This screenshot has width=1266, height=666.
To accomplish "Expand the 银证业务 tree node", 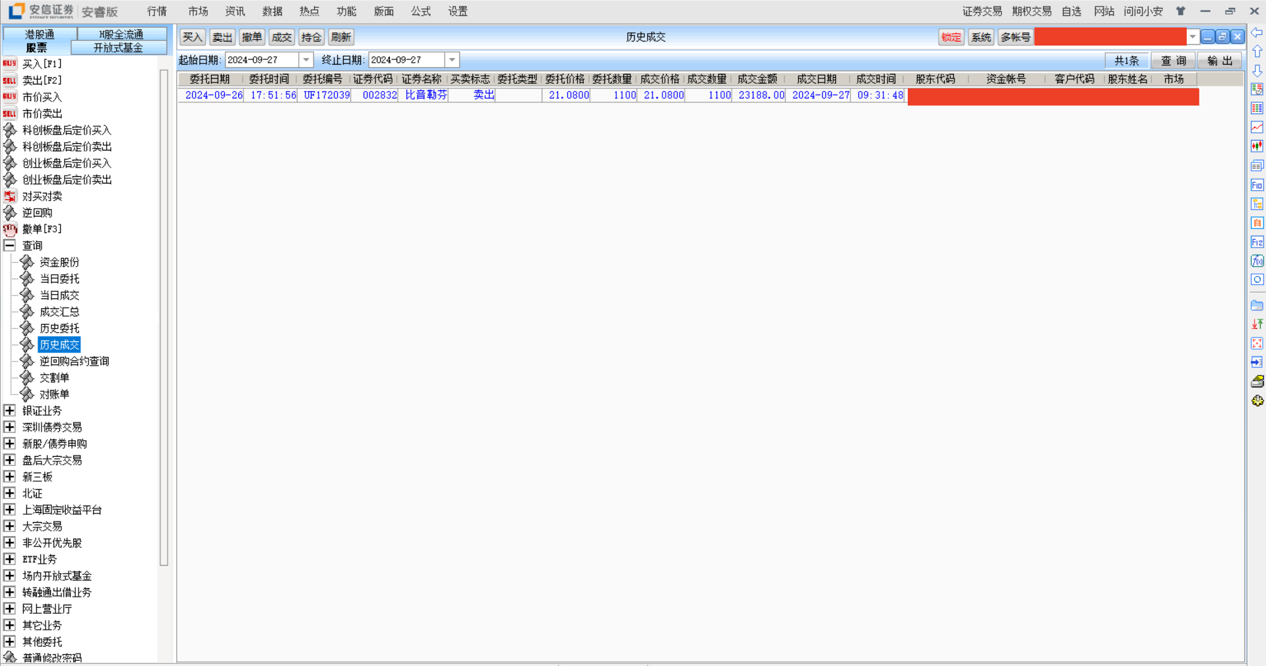I will [x=10, y=411].
